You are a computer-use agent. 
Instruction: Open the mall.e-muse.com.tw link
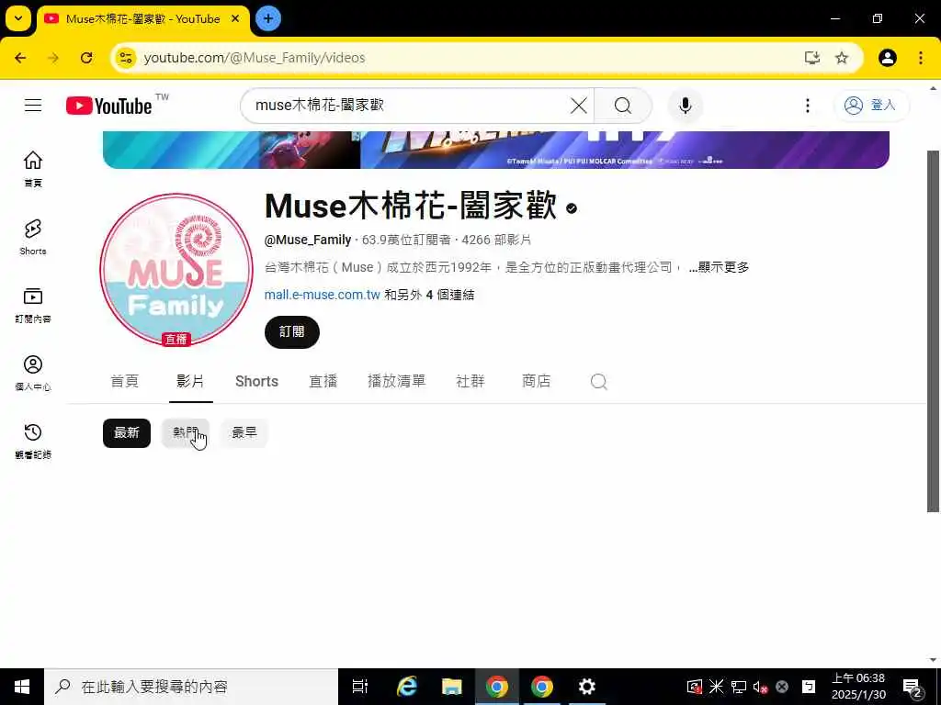click(323, 295)
